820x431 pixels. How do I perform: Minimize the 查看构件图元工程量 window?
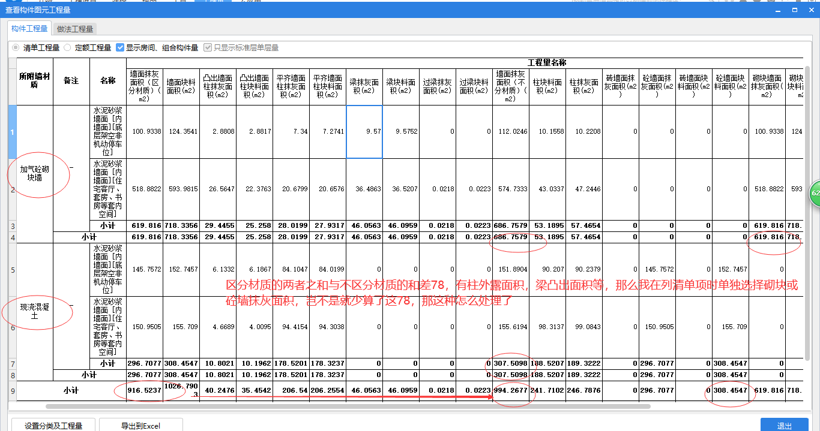pyautogui.click(x=778, y=10)
